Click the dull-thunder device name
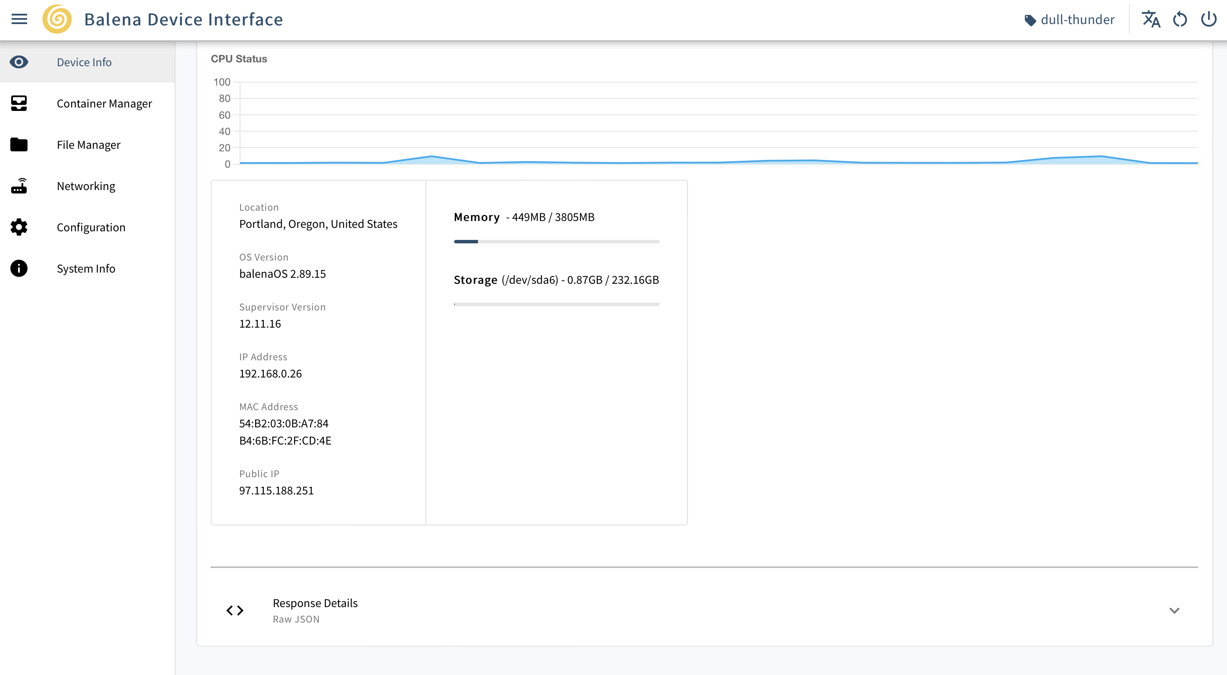This screenshot has width=1227, height=675. [x=1077, y=19]
